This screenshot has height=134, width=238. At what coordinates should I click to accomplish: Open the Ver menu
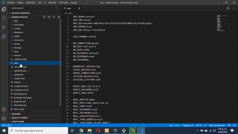click(40, 3)
